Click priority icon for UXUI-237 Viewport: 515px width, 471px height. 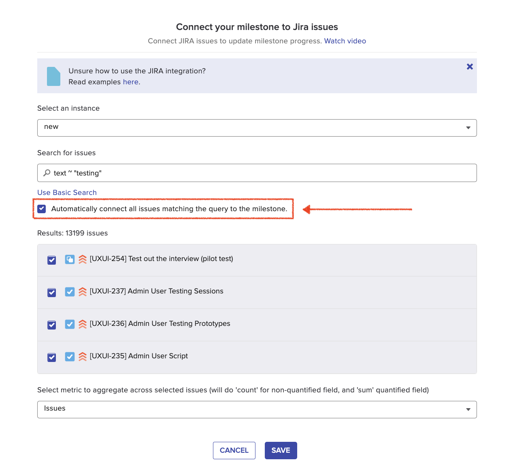pyautogui.click(x=83, y=292)
